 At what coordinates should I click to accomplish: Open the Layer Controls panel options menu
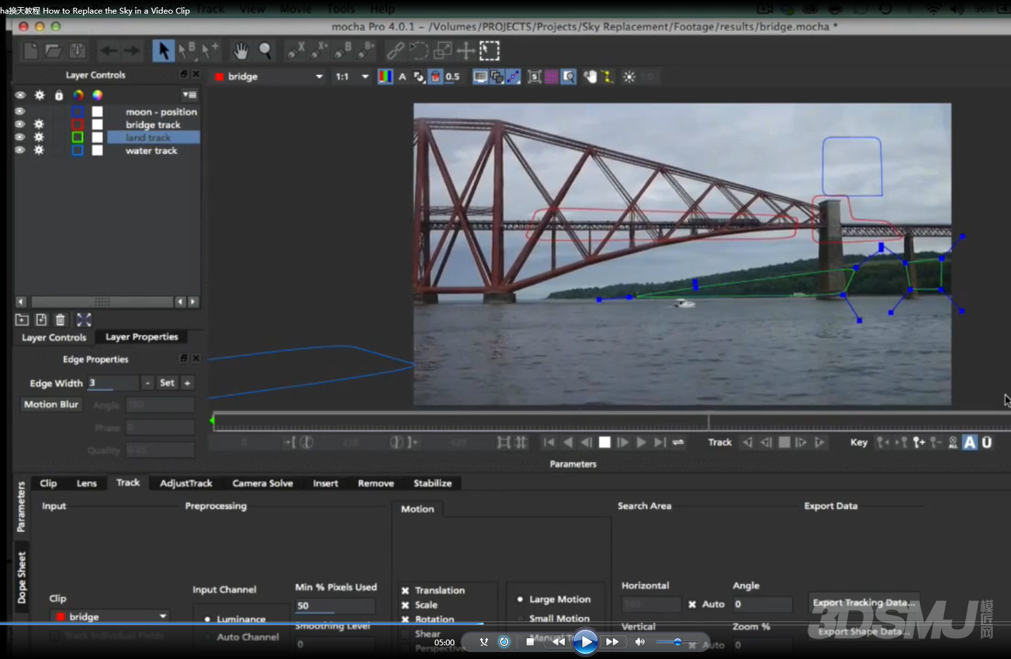pyautogui.click(x=189, y=95)
